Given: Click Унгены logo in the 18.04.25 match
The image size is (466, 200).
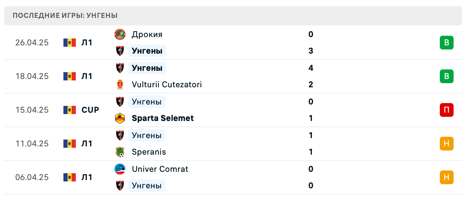Looking at the screenshot, I should point(120,68).
